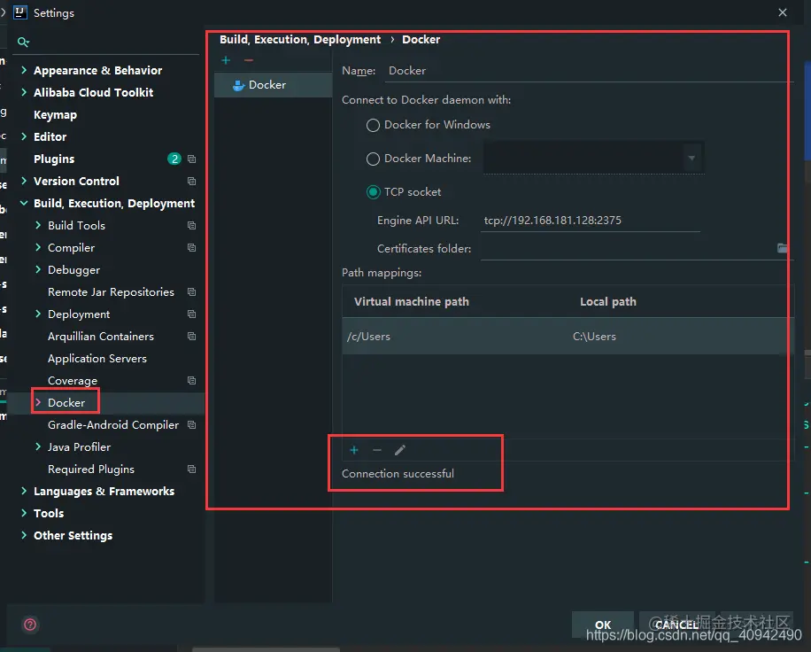Click the project-level icon beside Gradle-Android Compiler
811x652 pixels.
pos(192,425)
